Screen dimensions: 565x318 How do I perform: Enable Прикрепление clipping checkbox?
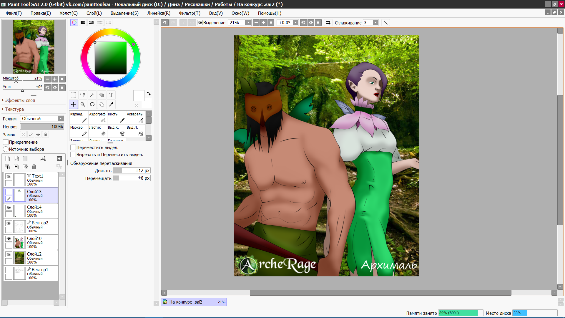(6, 142)
